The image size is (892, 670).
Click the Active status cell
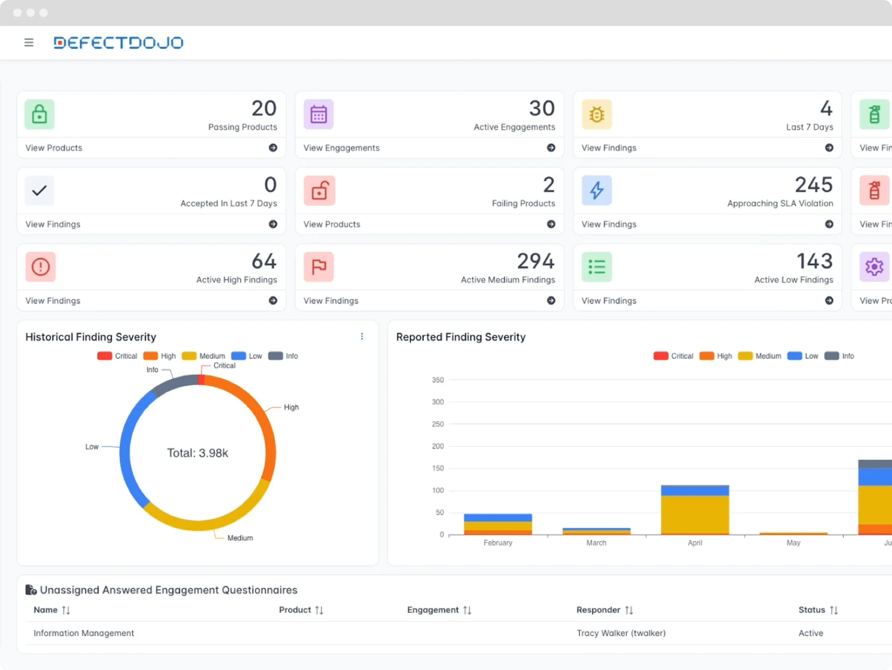(x=811, y=633)
